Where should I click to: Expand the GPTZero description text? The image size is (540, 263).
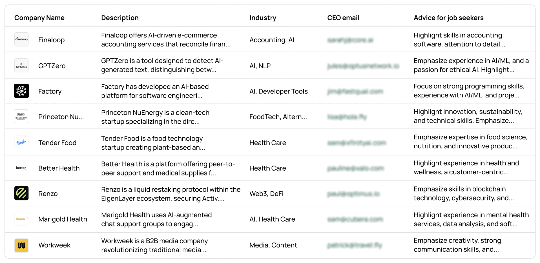(162, 65)
